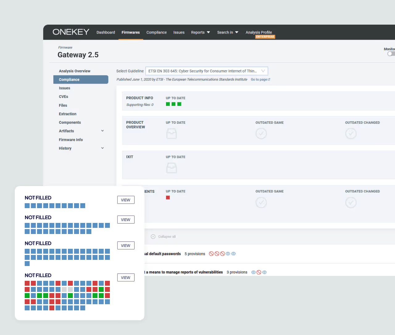Expand the Artifacts sidebar section
Viewport: 395px width, 335px height.
click(x=102, y=131)
